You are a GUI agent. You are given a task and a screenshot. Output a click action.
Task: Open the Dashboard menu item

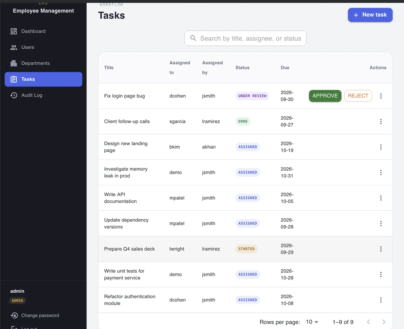tap(43, 31)
